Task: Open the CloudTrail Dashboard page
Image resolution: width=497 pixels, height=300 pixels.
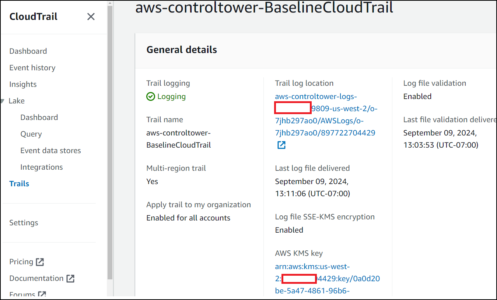Action: click(28, 51)
